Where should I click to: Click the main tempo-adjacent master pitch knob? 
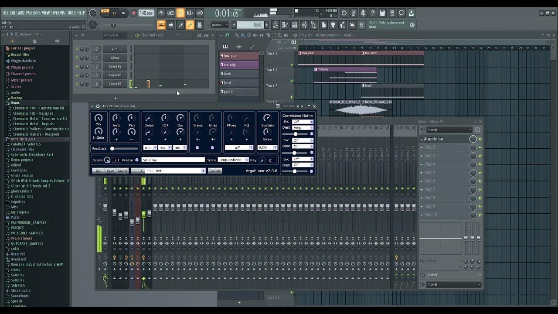click(93, 25)
